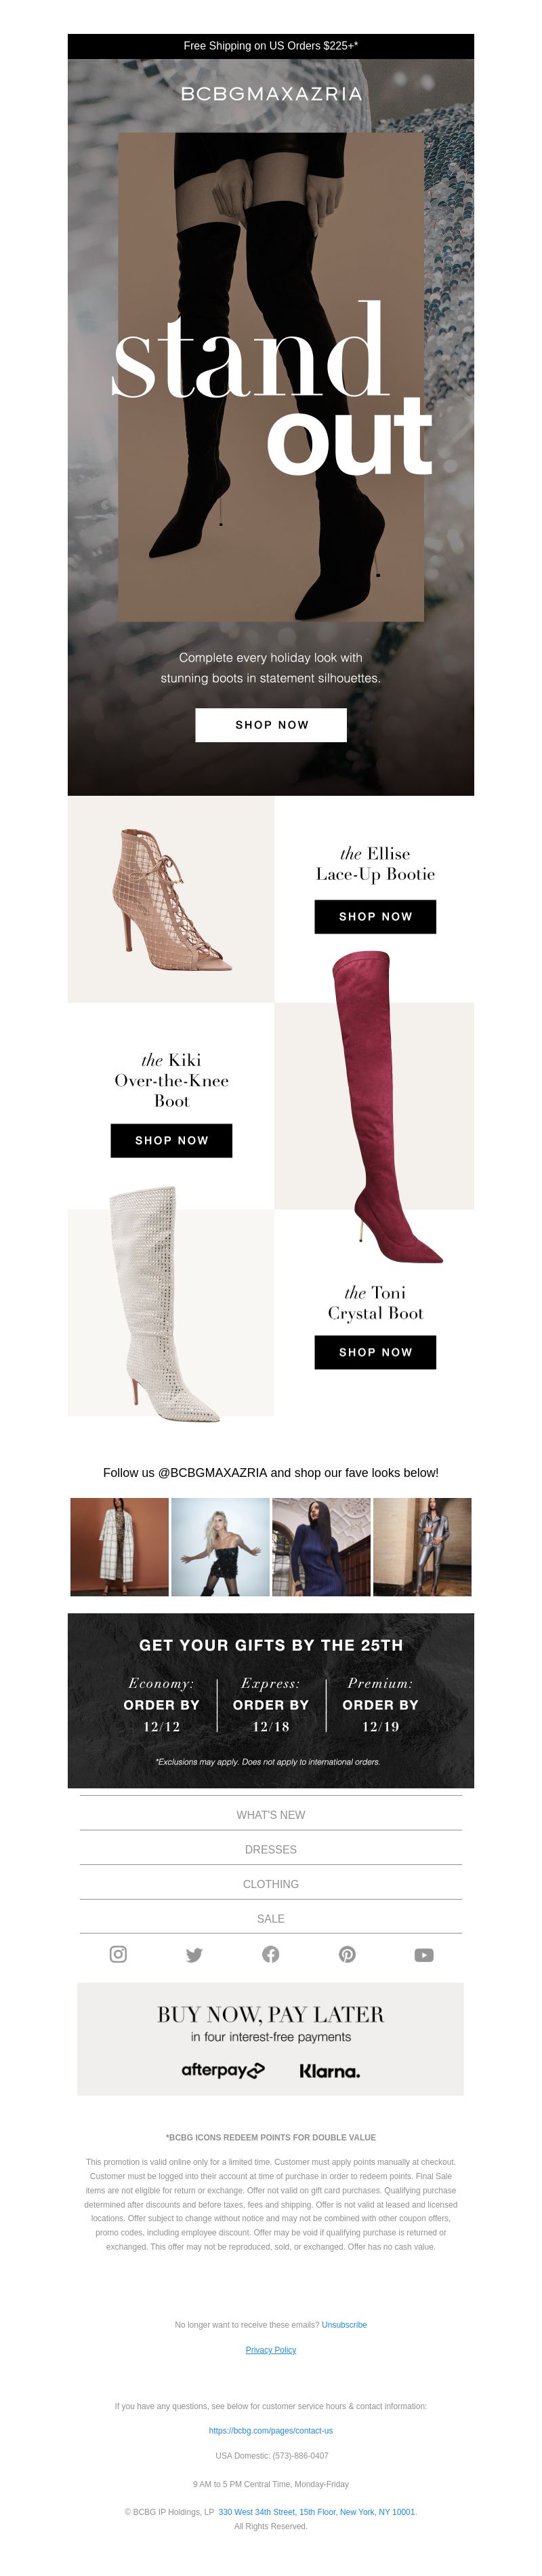Open the YouTube social icon

tap(424, 1955)
